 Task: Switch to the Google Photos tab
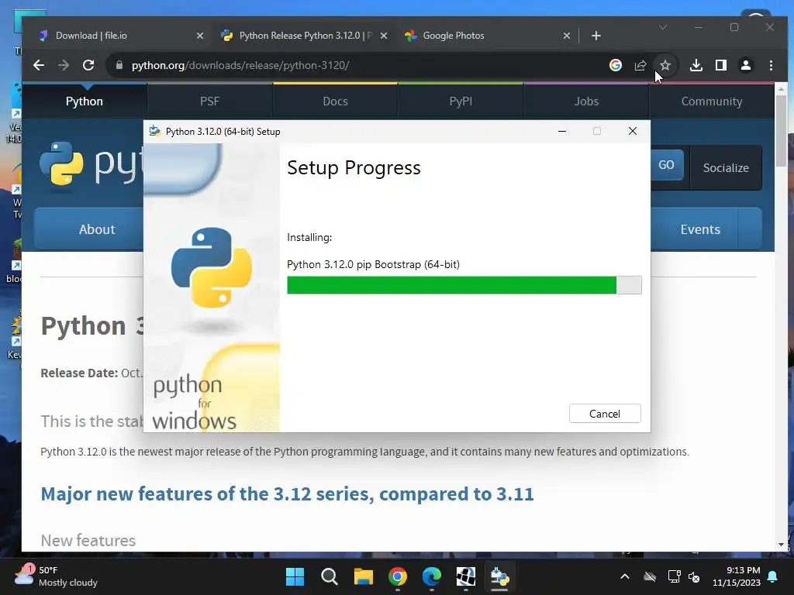[x=486, y=36]
